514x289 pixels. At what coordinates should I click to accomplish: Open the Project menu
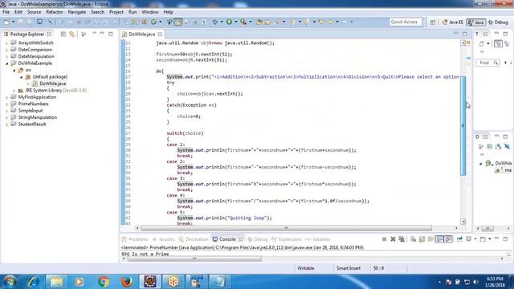click(x=116, y=12)
